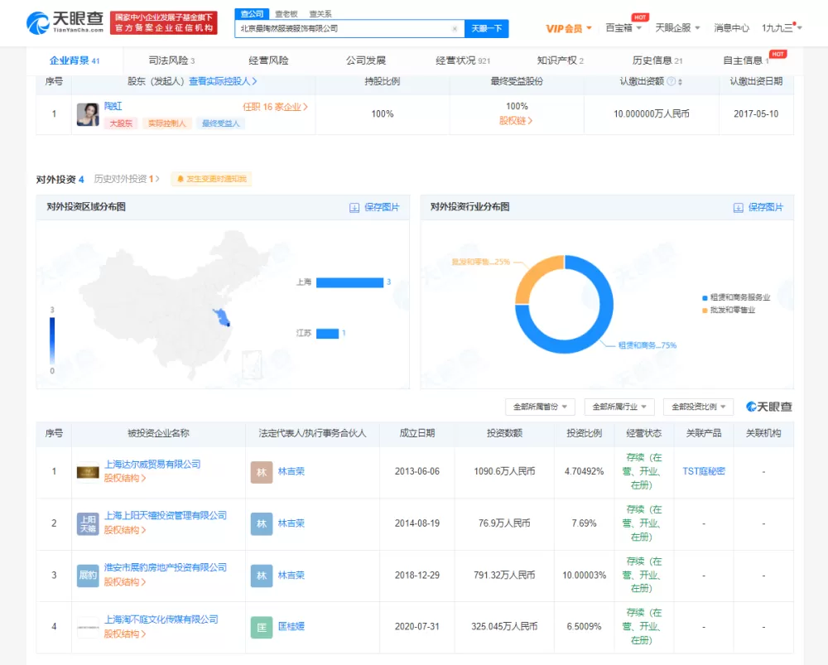This screenshot has height=665, width=828.
Task: Open the 全部所属行业 dropdown filter
Action: coord(619,407)
